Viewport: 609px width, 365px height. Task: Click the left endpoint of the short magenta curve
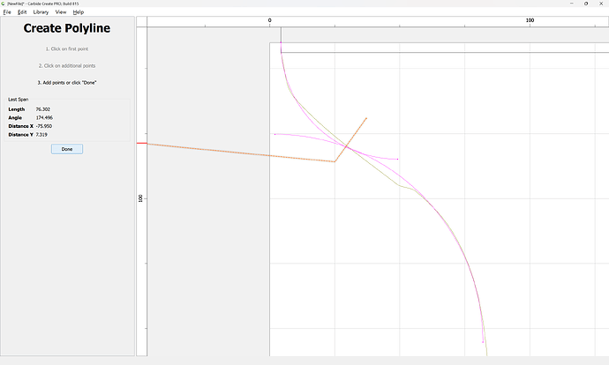pos(275,134)
